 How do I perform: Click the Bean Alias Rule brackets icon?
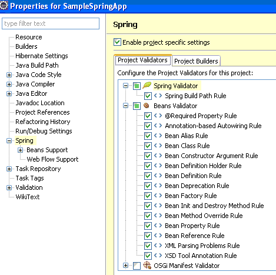158,136
